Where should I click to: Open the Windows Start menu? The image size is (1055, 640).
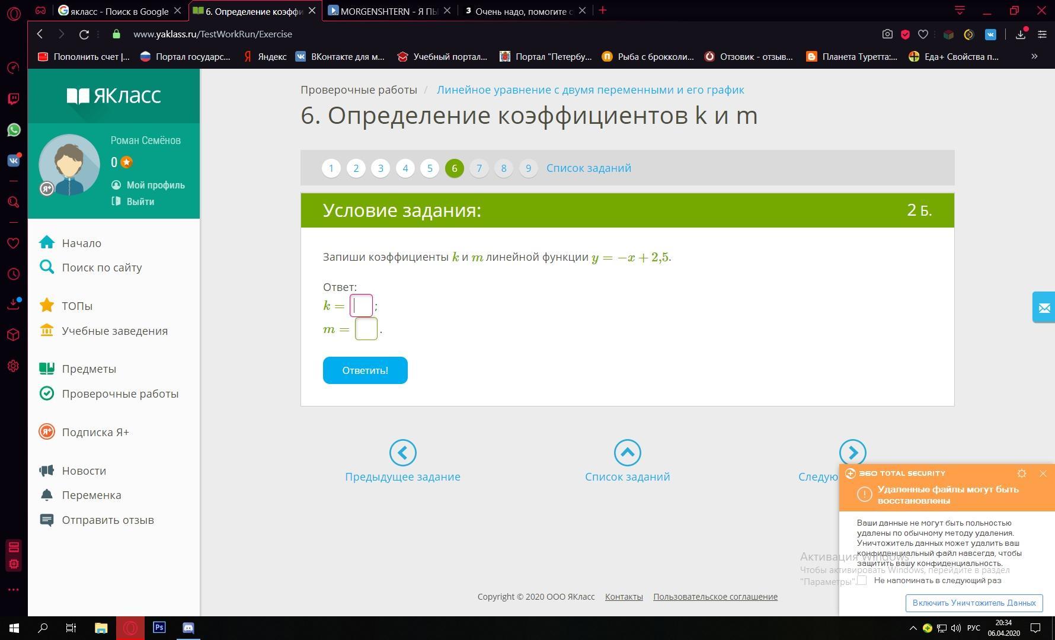tap(14, 628)
